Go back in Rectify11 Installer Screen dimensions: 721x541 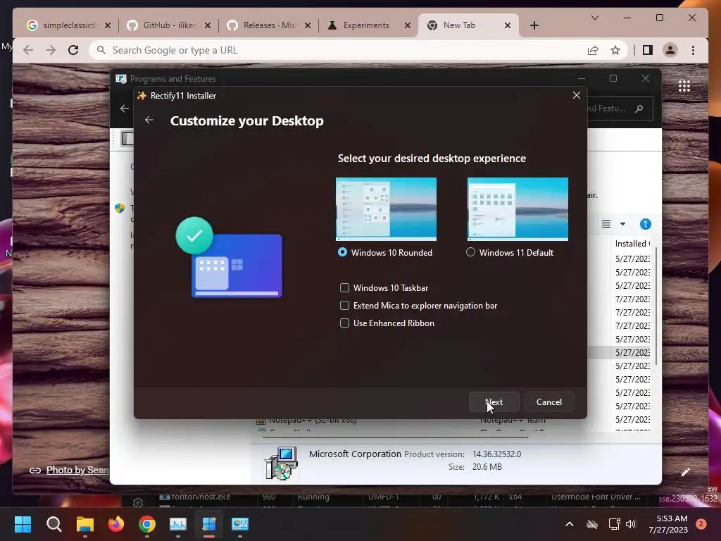pos(149,120)
